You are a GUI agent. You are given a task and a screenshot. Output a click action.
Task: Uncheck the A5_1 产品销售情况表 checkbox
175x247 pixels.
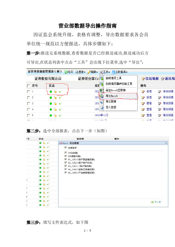[66, 172]
